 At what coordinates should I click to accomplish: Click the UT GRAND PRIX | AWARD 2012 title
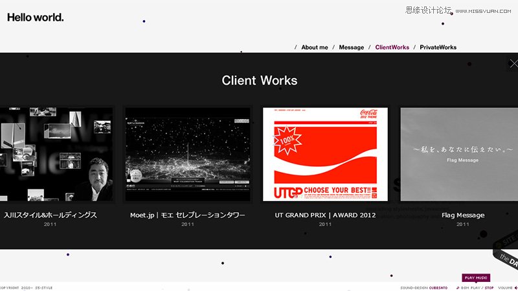pyautogui.click(x=325, y=215)
